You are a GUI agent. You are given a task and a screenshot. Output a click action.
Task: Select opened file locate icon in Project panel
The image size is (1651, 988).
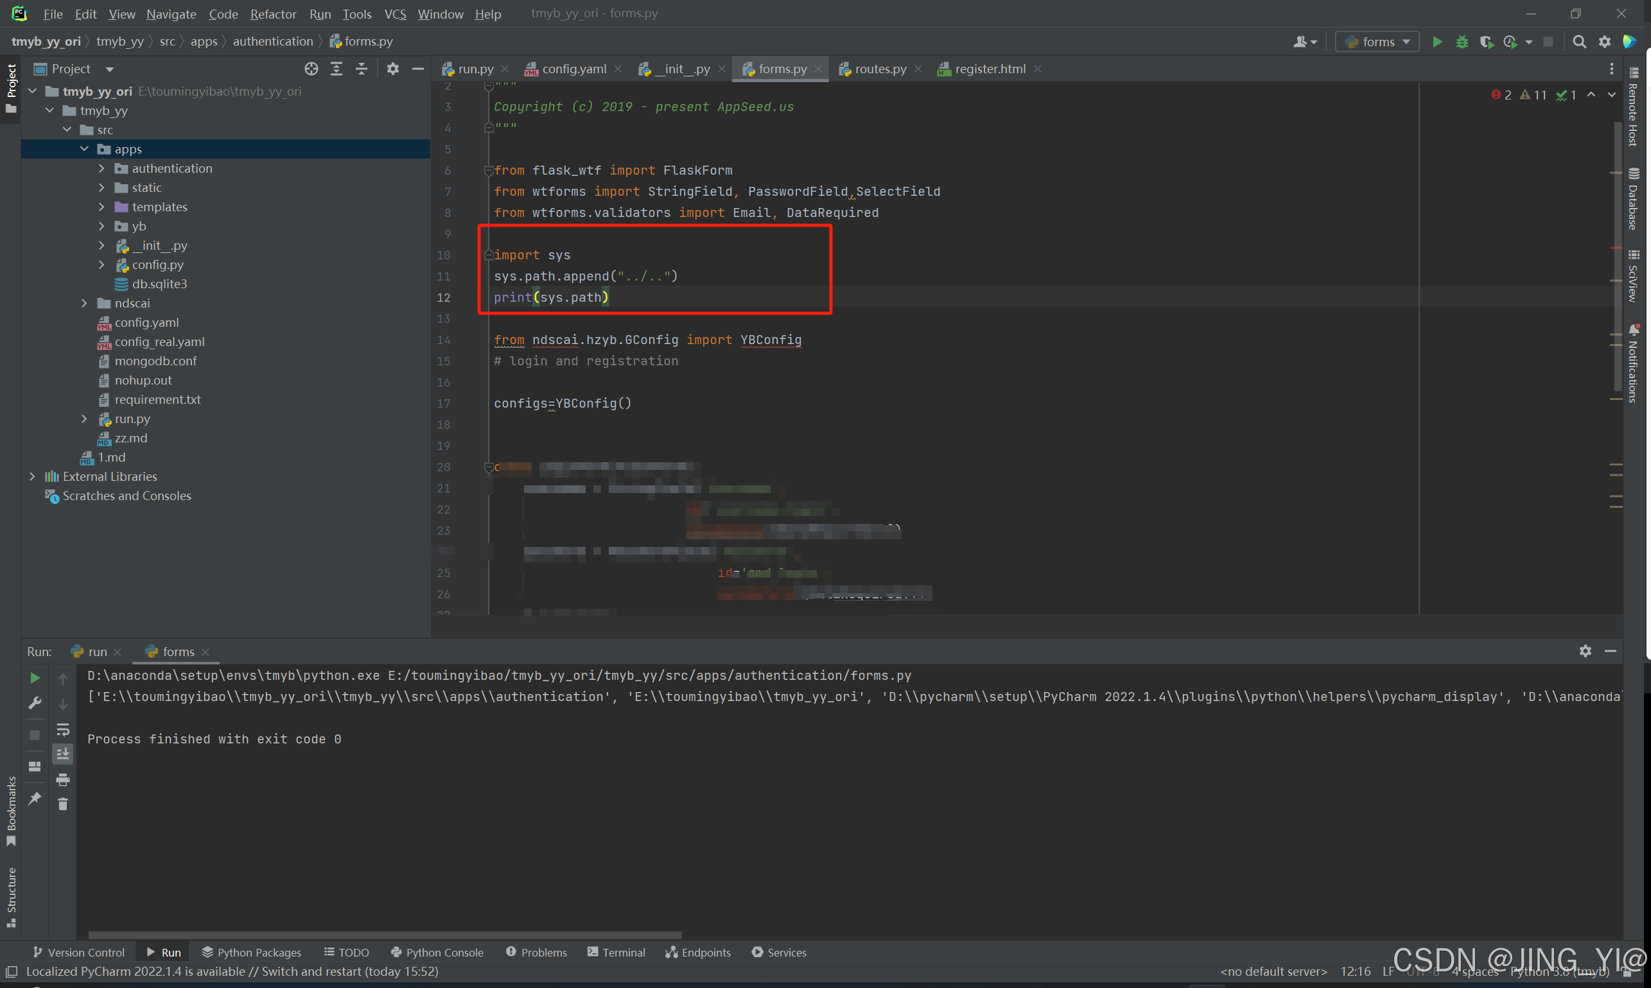coord(311,69)
